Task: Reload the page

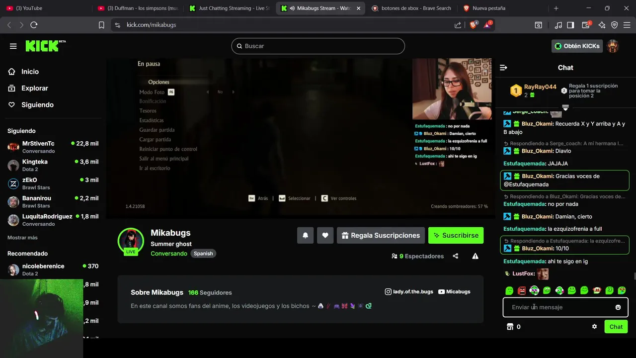Action: tap(34, 25)
